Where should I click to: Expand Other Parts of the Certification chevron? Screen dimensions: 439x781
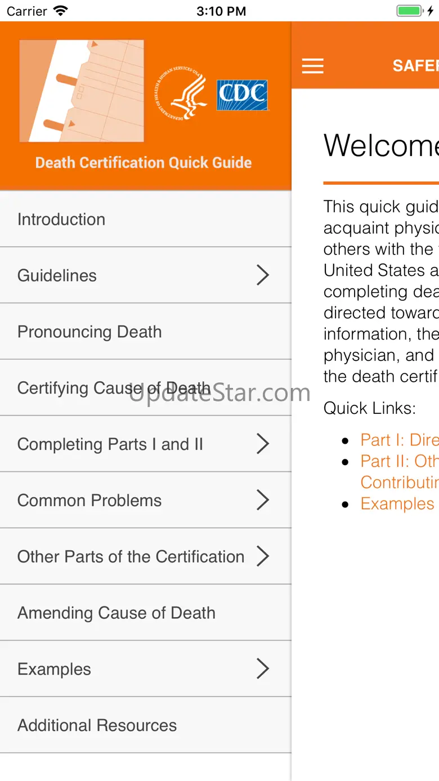[x=263, y=556]
